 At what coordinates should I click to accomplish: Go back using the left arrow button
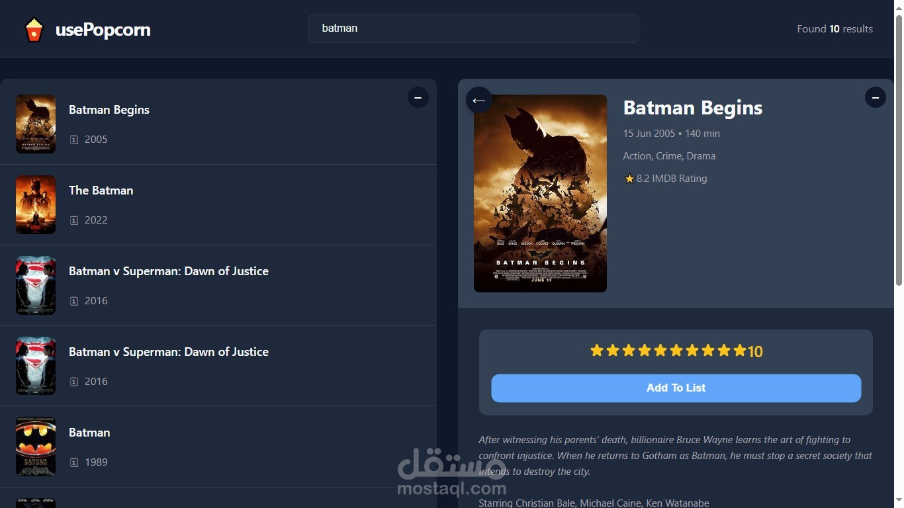[x=479, y=101]
